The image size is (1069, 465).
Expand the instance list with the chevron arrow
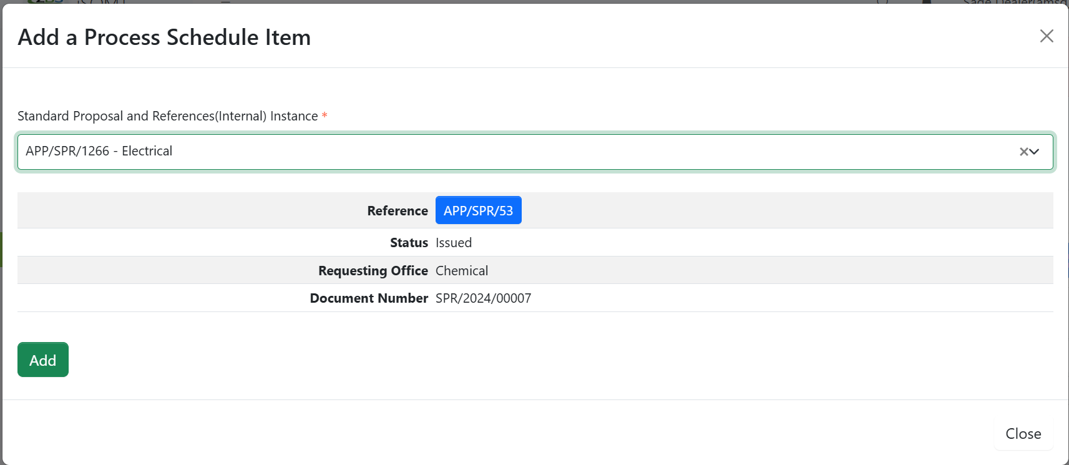1035,152
